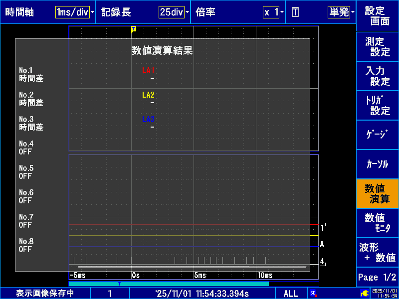This screenshot has height=299, width=399.
Task: Click the power plug icon in the status bar
Action: [364, 293]
